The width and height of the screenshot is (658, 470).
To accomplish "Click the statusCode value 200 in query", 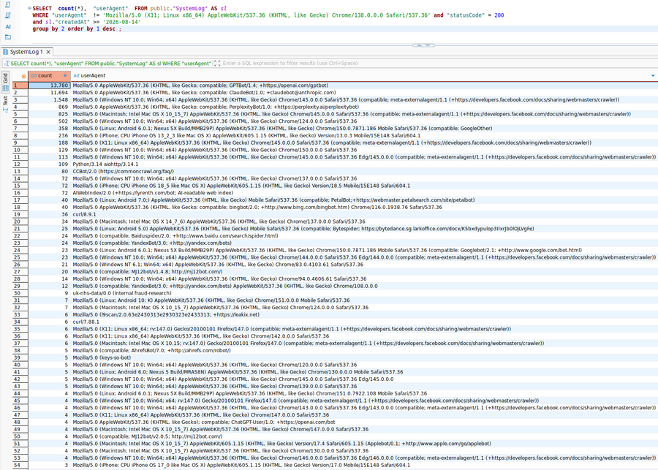I will [x=499, y=15].
